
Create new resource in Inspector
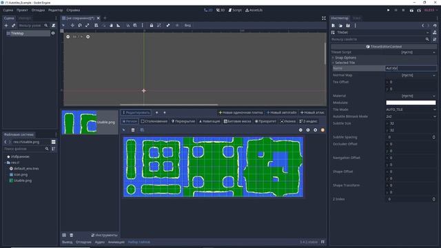click(x=334, y=25)
